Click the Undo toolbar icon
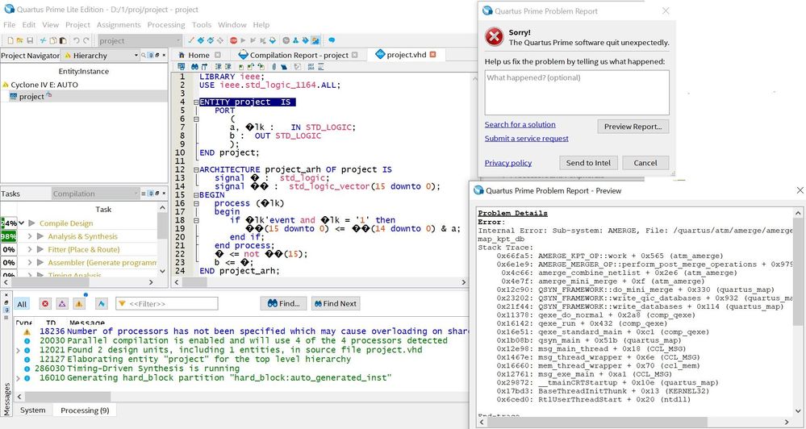 pos(77,40)
